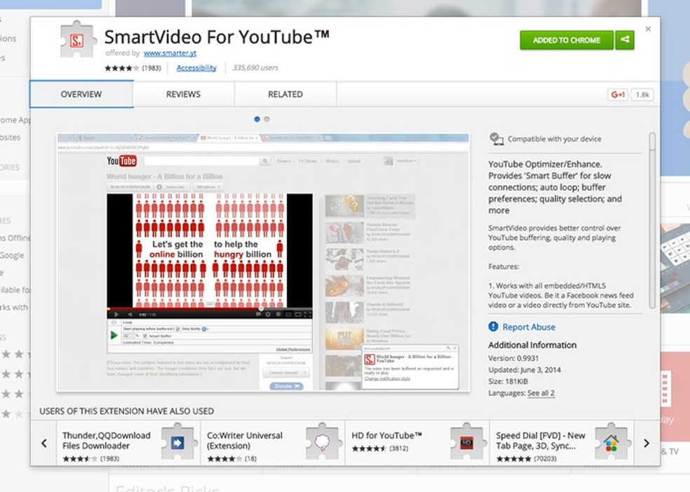Open Speed Dial [FVD] New Tab Page title
The width and height of the screenshot is (690, 492).
(541, 441)
